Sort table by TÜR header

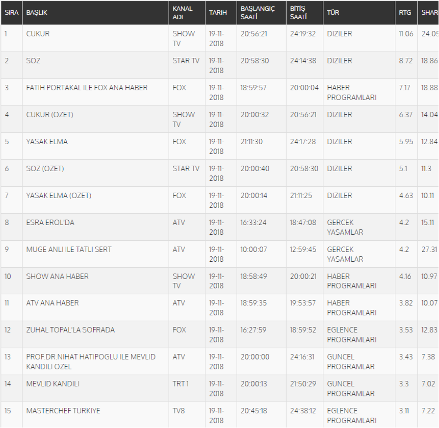[x=333, y=12]
